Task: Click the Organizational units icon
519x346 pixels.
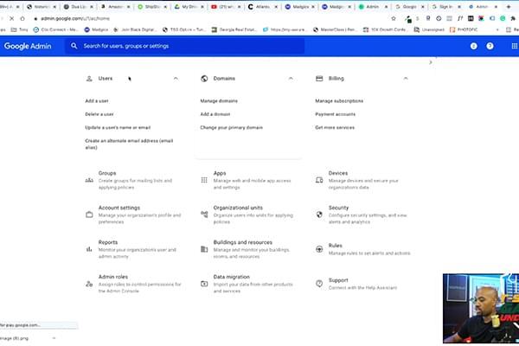Action: (204, 212)
